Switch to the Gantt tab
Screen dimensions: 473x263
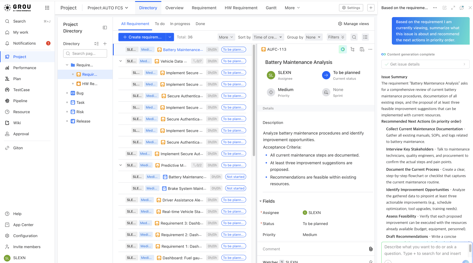pyautogui.click(x=271, y=8)
